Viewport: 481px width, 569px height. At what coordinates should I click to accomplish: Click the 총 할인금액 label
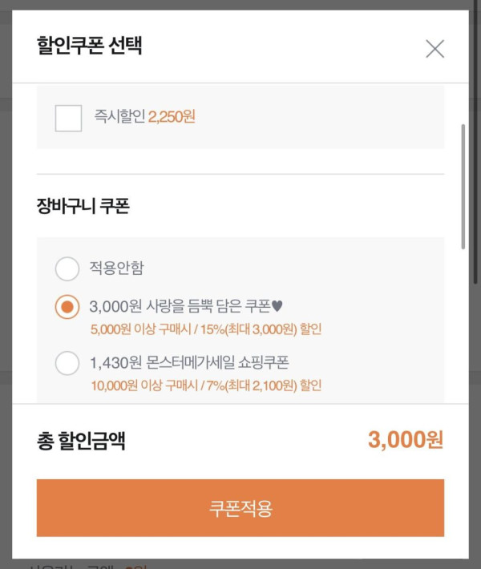coord(81,441)
